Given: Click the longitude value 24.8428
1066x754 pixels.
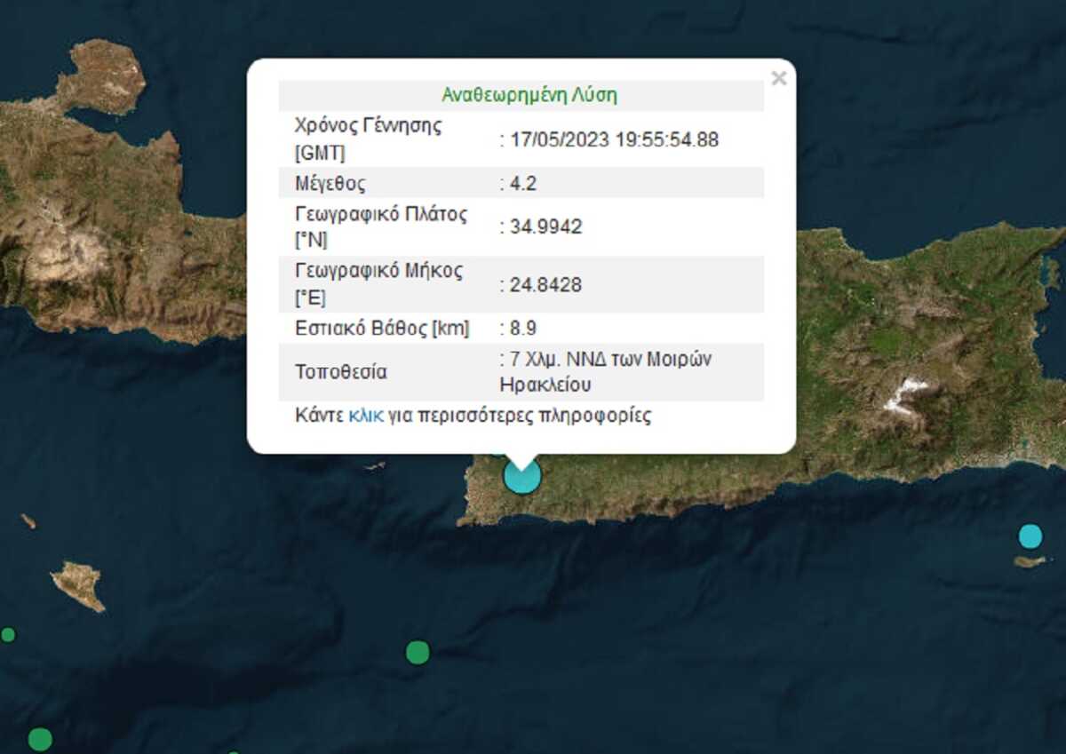Looking at the screenshot, I should (x=545, y=284).
